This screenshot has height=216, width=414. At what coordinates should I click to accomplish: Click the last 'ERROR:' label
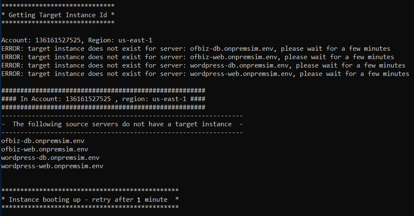pos(13,74)
